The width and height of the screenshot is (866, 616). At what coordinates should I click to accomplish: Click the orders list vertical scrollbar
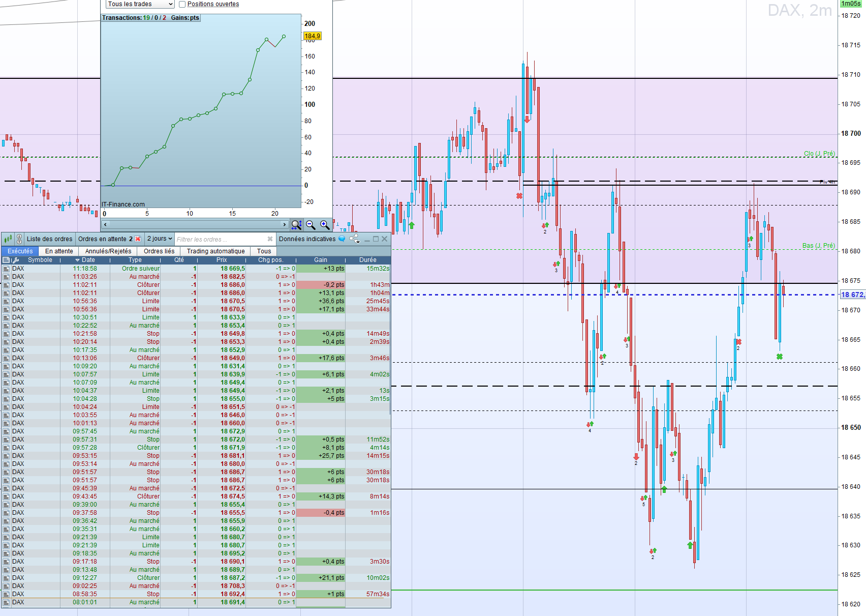pyautogui.click(x=390, y=341)
